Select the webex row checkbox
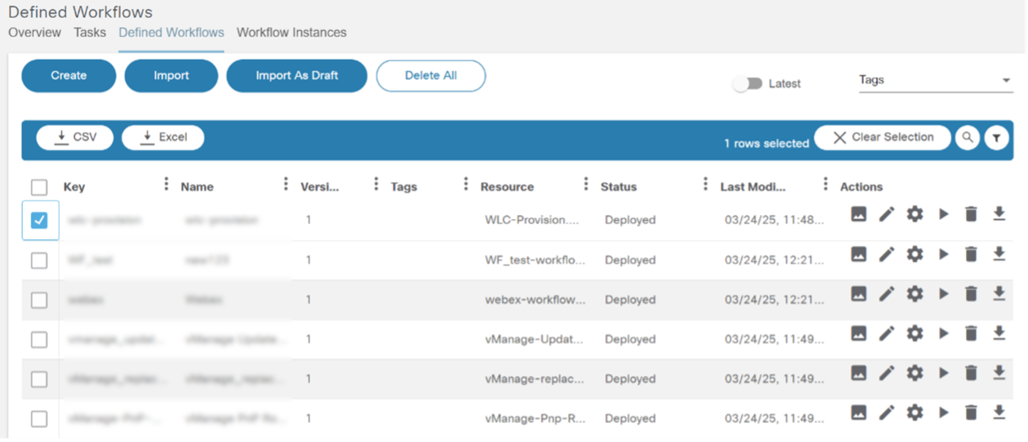This screenshot has width=1028, height=442. coord(40,300)
